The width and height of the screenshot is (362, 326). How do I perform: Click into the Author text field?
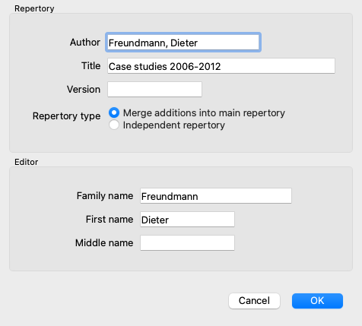183,43
